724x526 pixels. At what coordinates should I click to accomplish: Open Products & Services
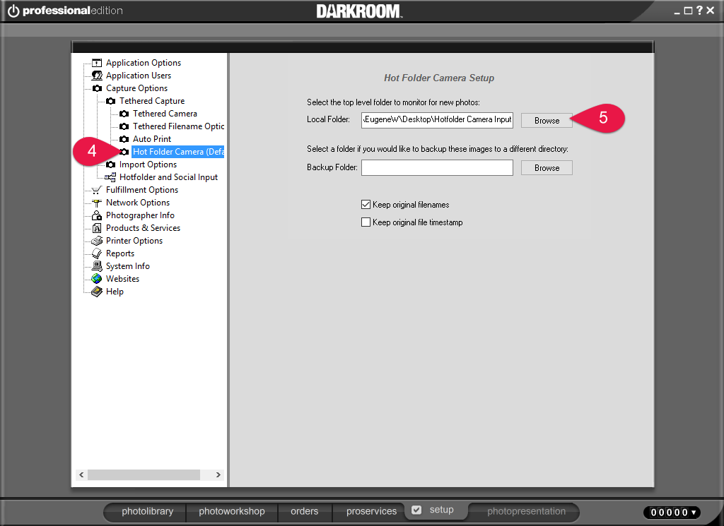[x=143, y=228]
